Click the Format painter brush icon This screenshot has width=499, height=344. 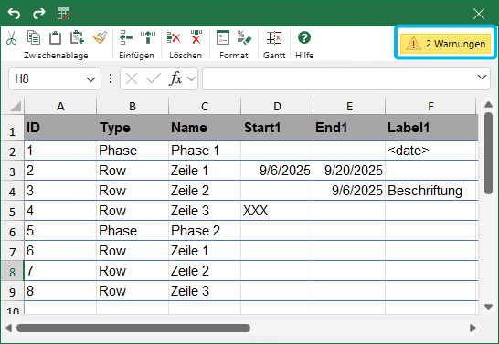pyautogui.click(x=100, y=37)
